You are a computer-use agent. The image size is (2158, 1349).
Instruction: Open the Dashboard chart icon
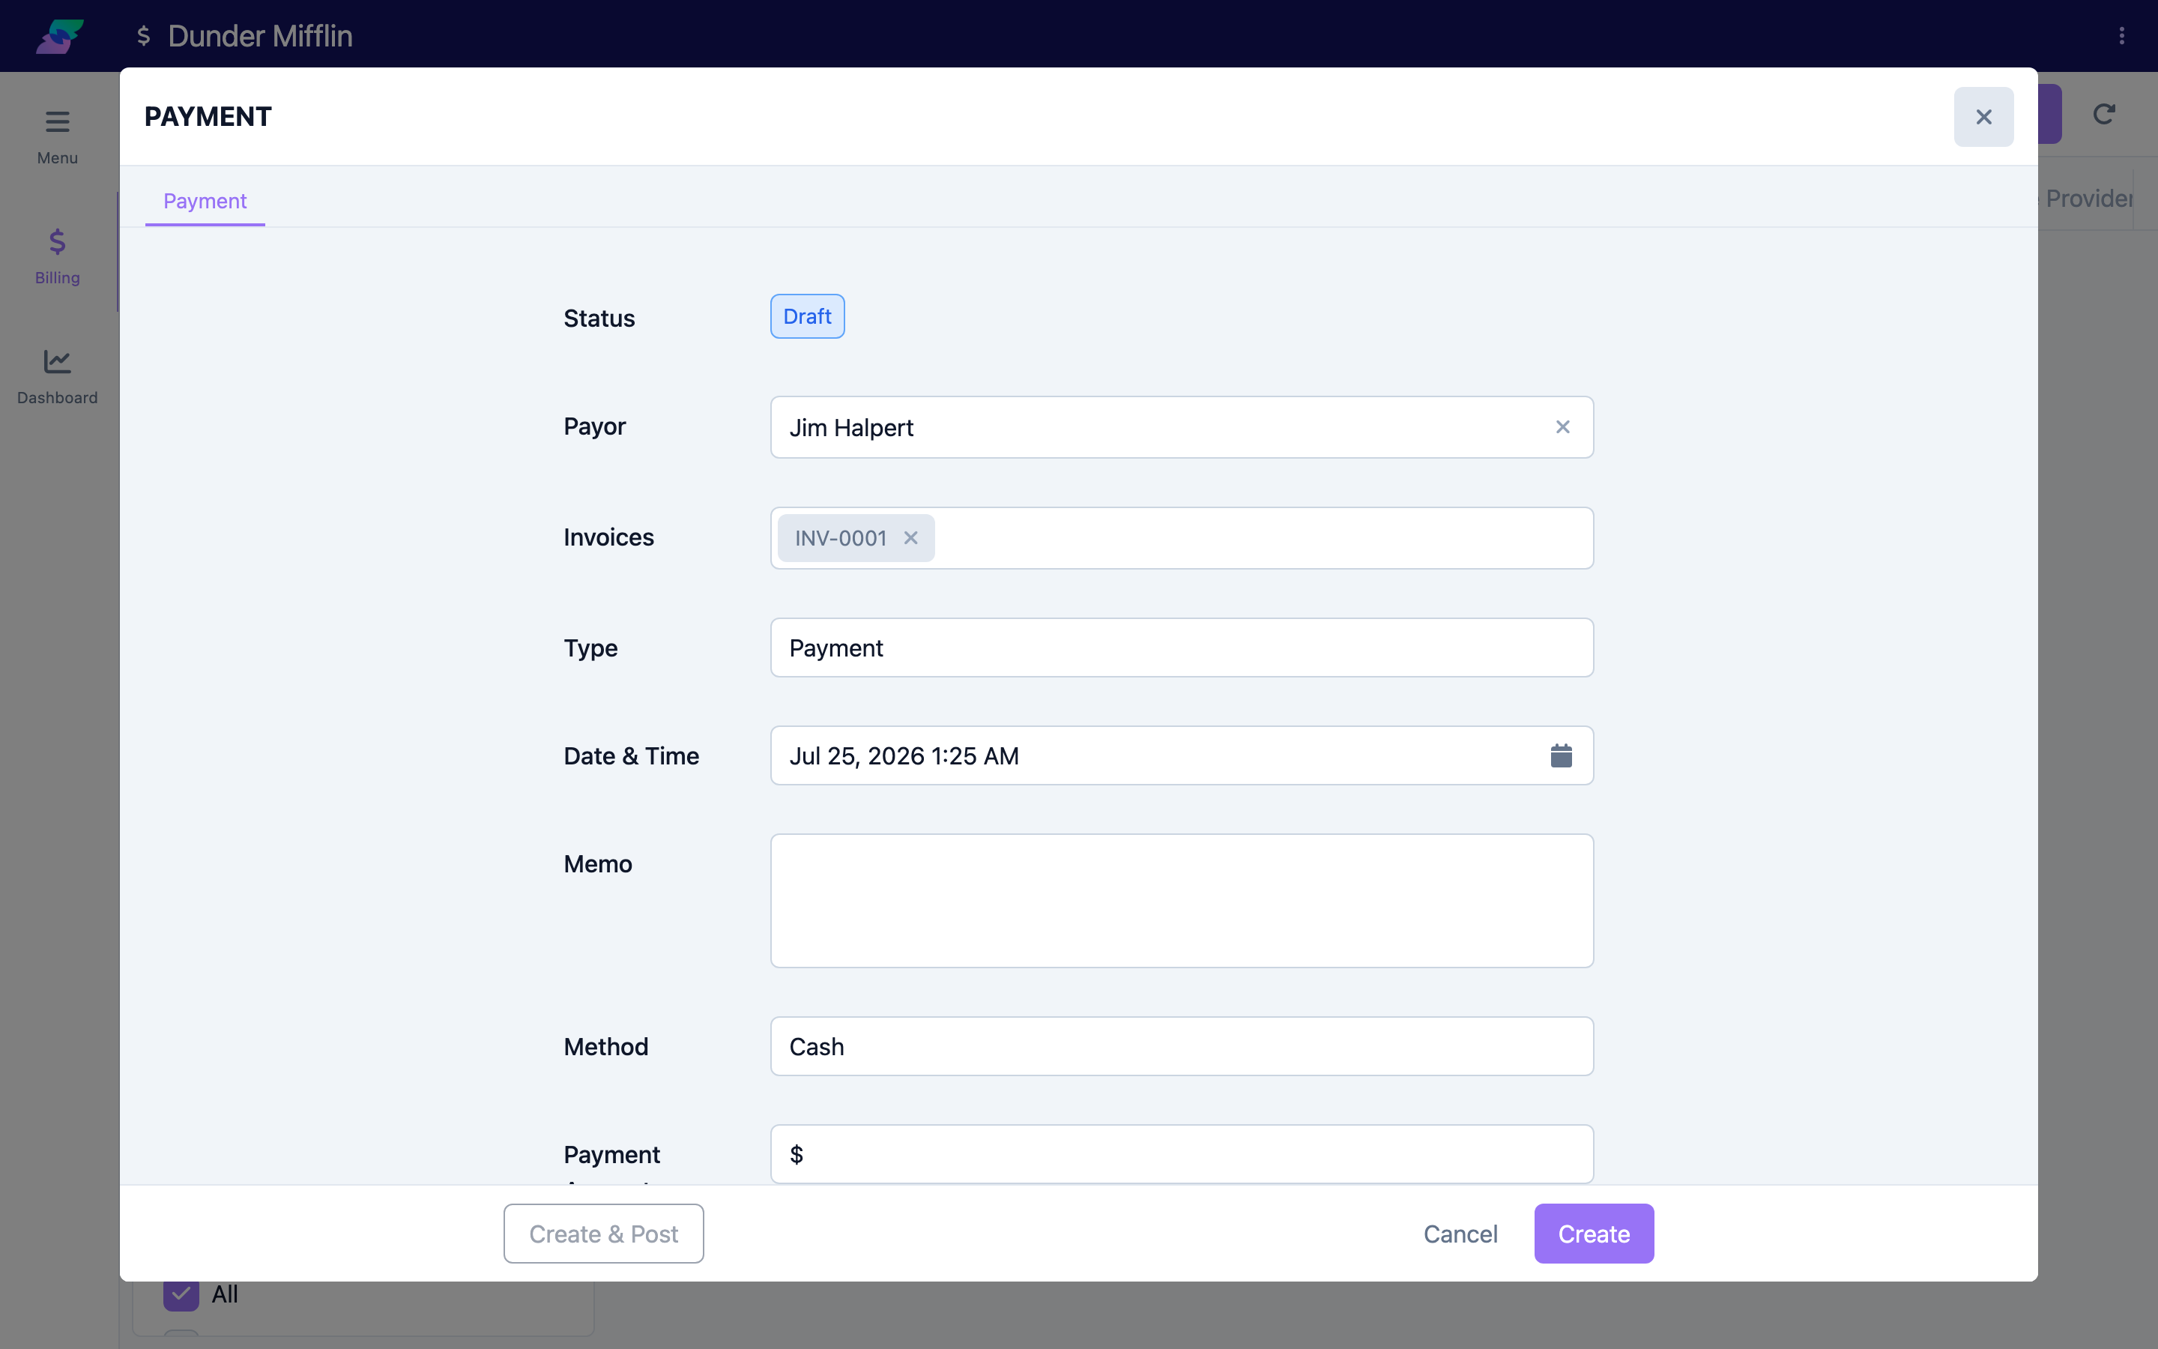(57, 361)
